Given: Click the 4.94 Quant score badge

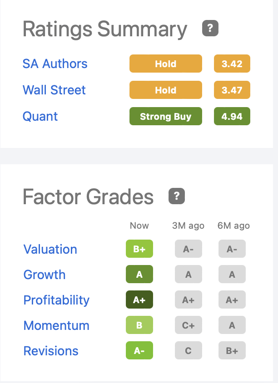Looking at the screenshot, I should pos(232,117).
